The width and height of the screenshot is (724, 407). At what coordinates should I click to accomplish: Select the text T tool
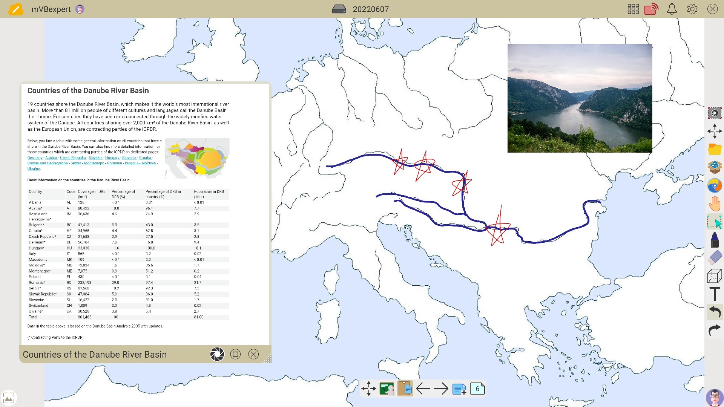click(x=715, y=294)
